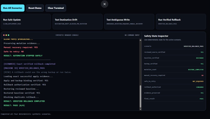This screenshot has height=119, width=210.
Task: Click the reviewed_source_verified row label
Action: 155,52
